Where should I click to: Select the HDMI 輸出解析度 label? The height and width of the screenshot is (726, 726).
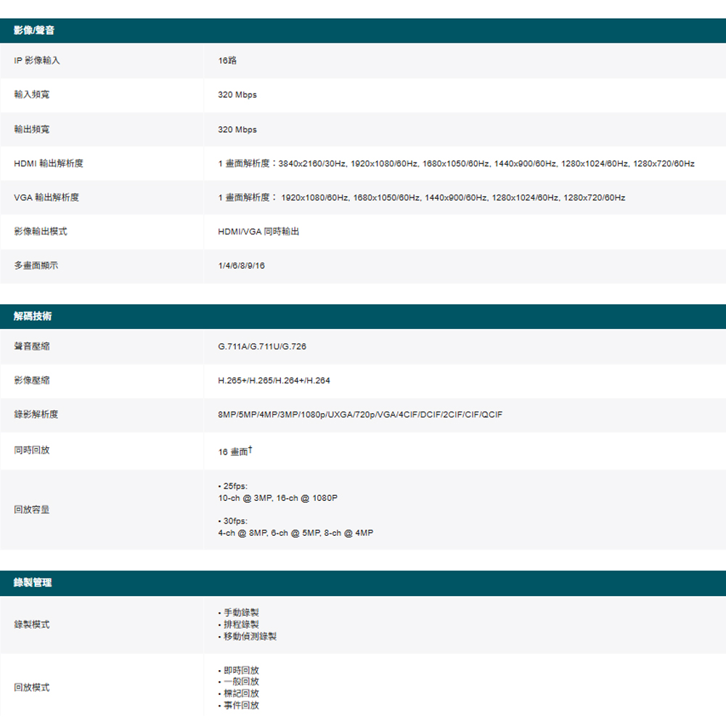point(49,163)
